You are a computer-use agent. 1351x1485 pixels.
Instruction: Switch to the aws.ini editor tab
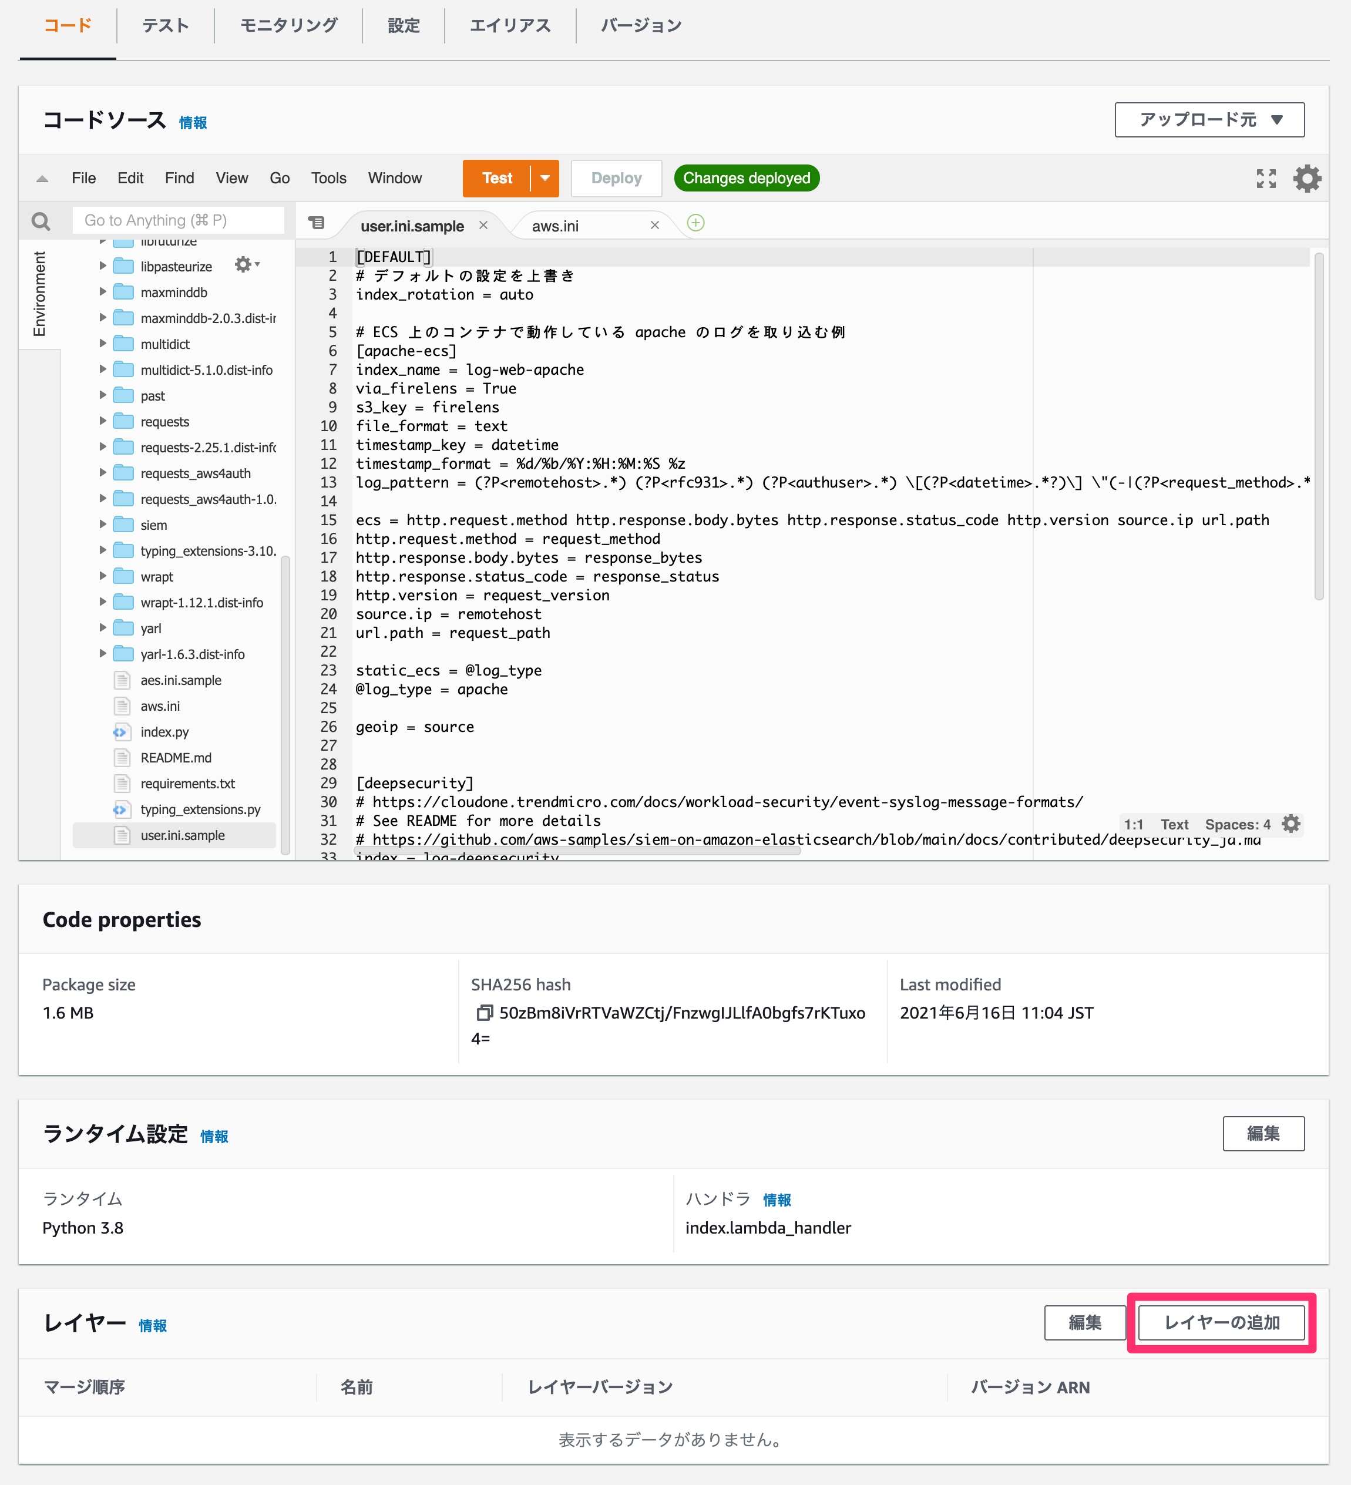pos(556,226)
